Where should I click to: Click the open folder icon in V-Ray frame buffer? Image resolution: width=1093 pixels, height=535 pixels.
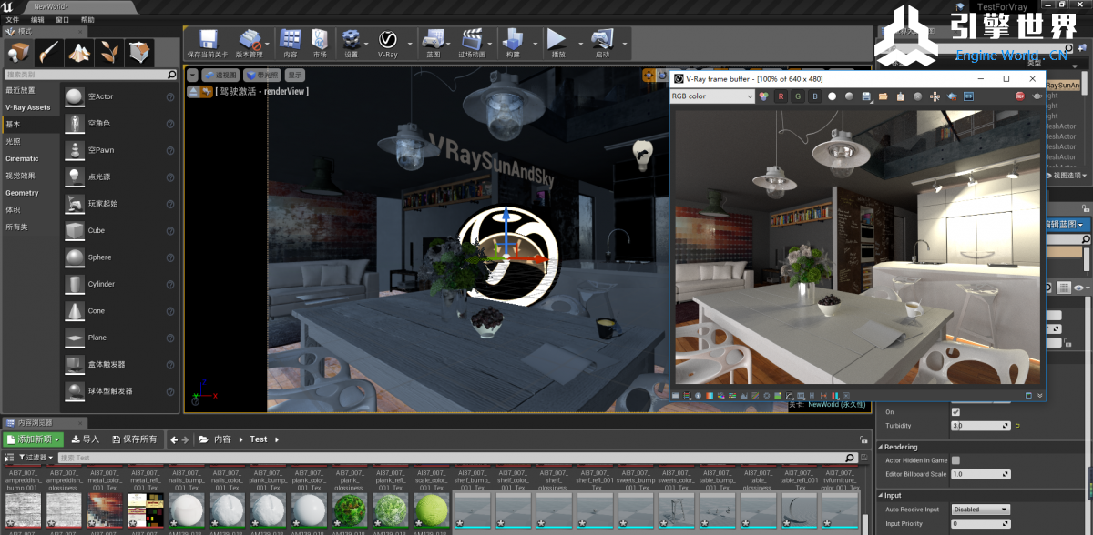click(x=883, y=96)
